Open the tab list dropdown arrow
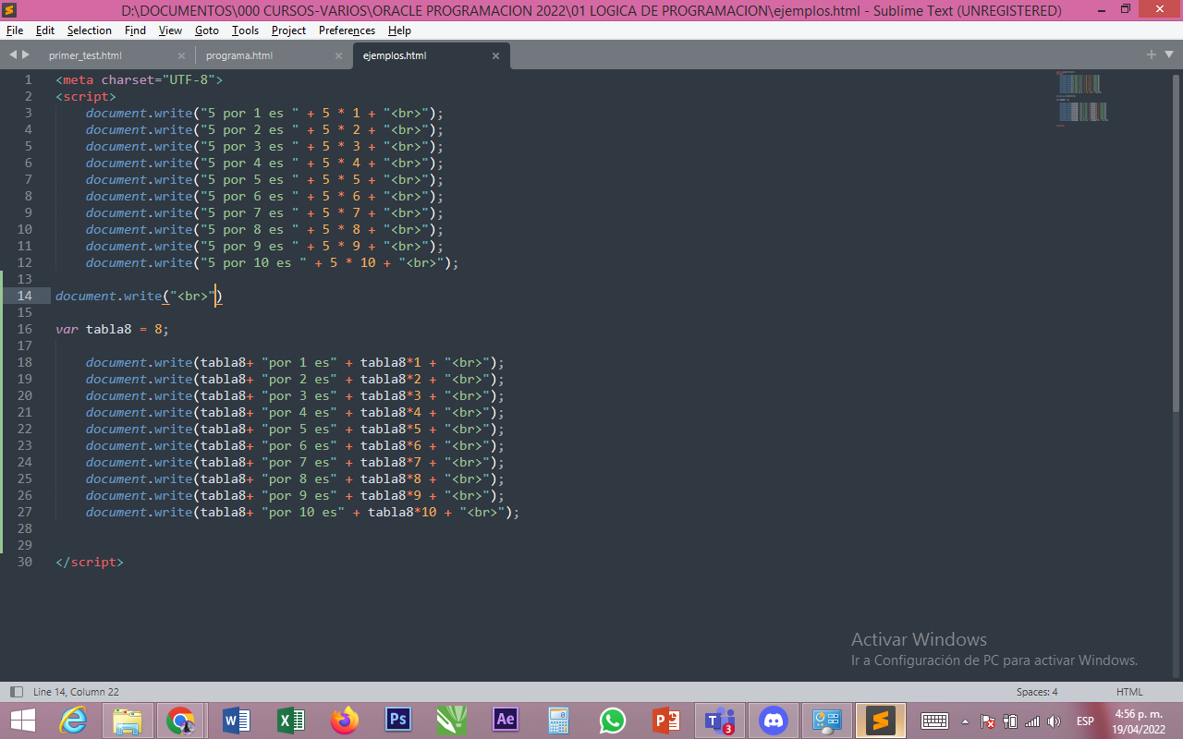Viewport: 1183px width, 739px height. pos(1168,55)
